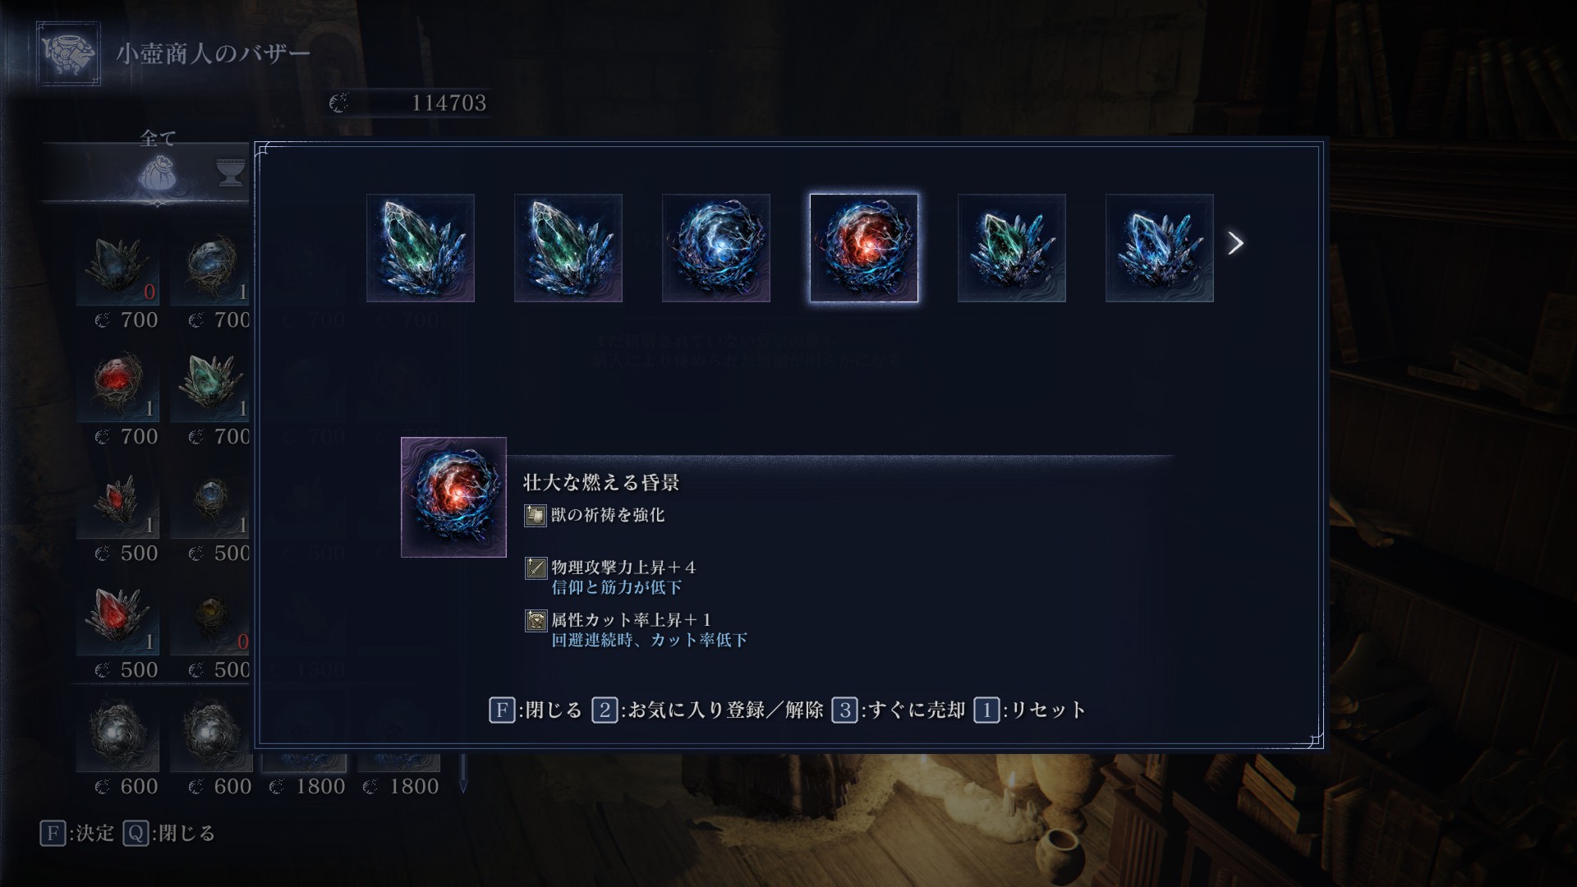Image resolution: width=1577 pixels, height=887 pixels.
Task: Click the large relic detail icon
Action: [x=453, y=497]
